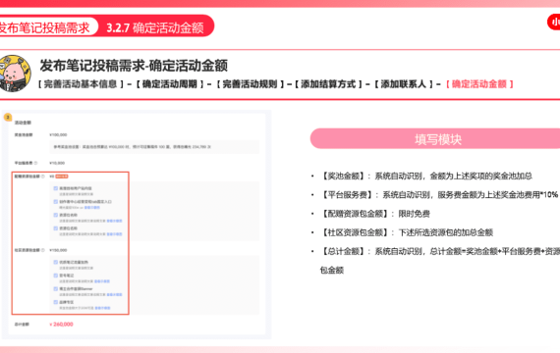Toggle the checkbox directly above the Banner option
Screen dimensions: 560x353
[56, 276]
